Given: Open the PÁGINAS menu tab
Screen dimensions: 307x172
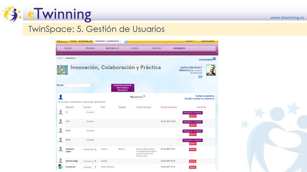Looking at the screenshot, I should pyautogui.click(x=90, y=48).
